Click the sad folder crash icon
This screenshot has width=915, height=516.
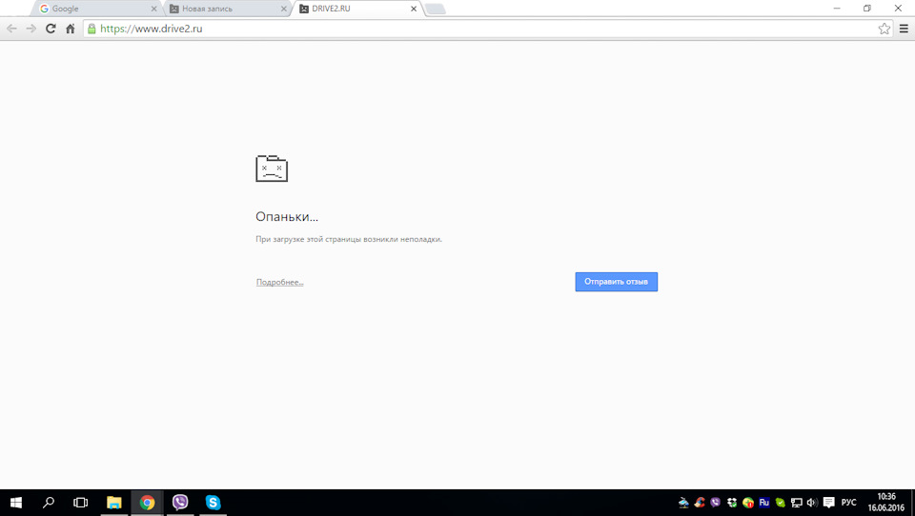[x=272, y=169]
